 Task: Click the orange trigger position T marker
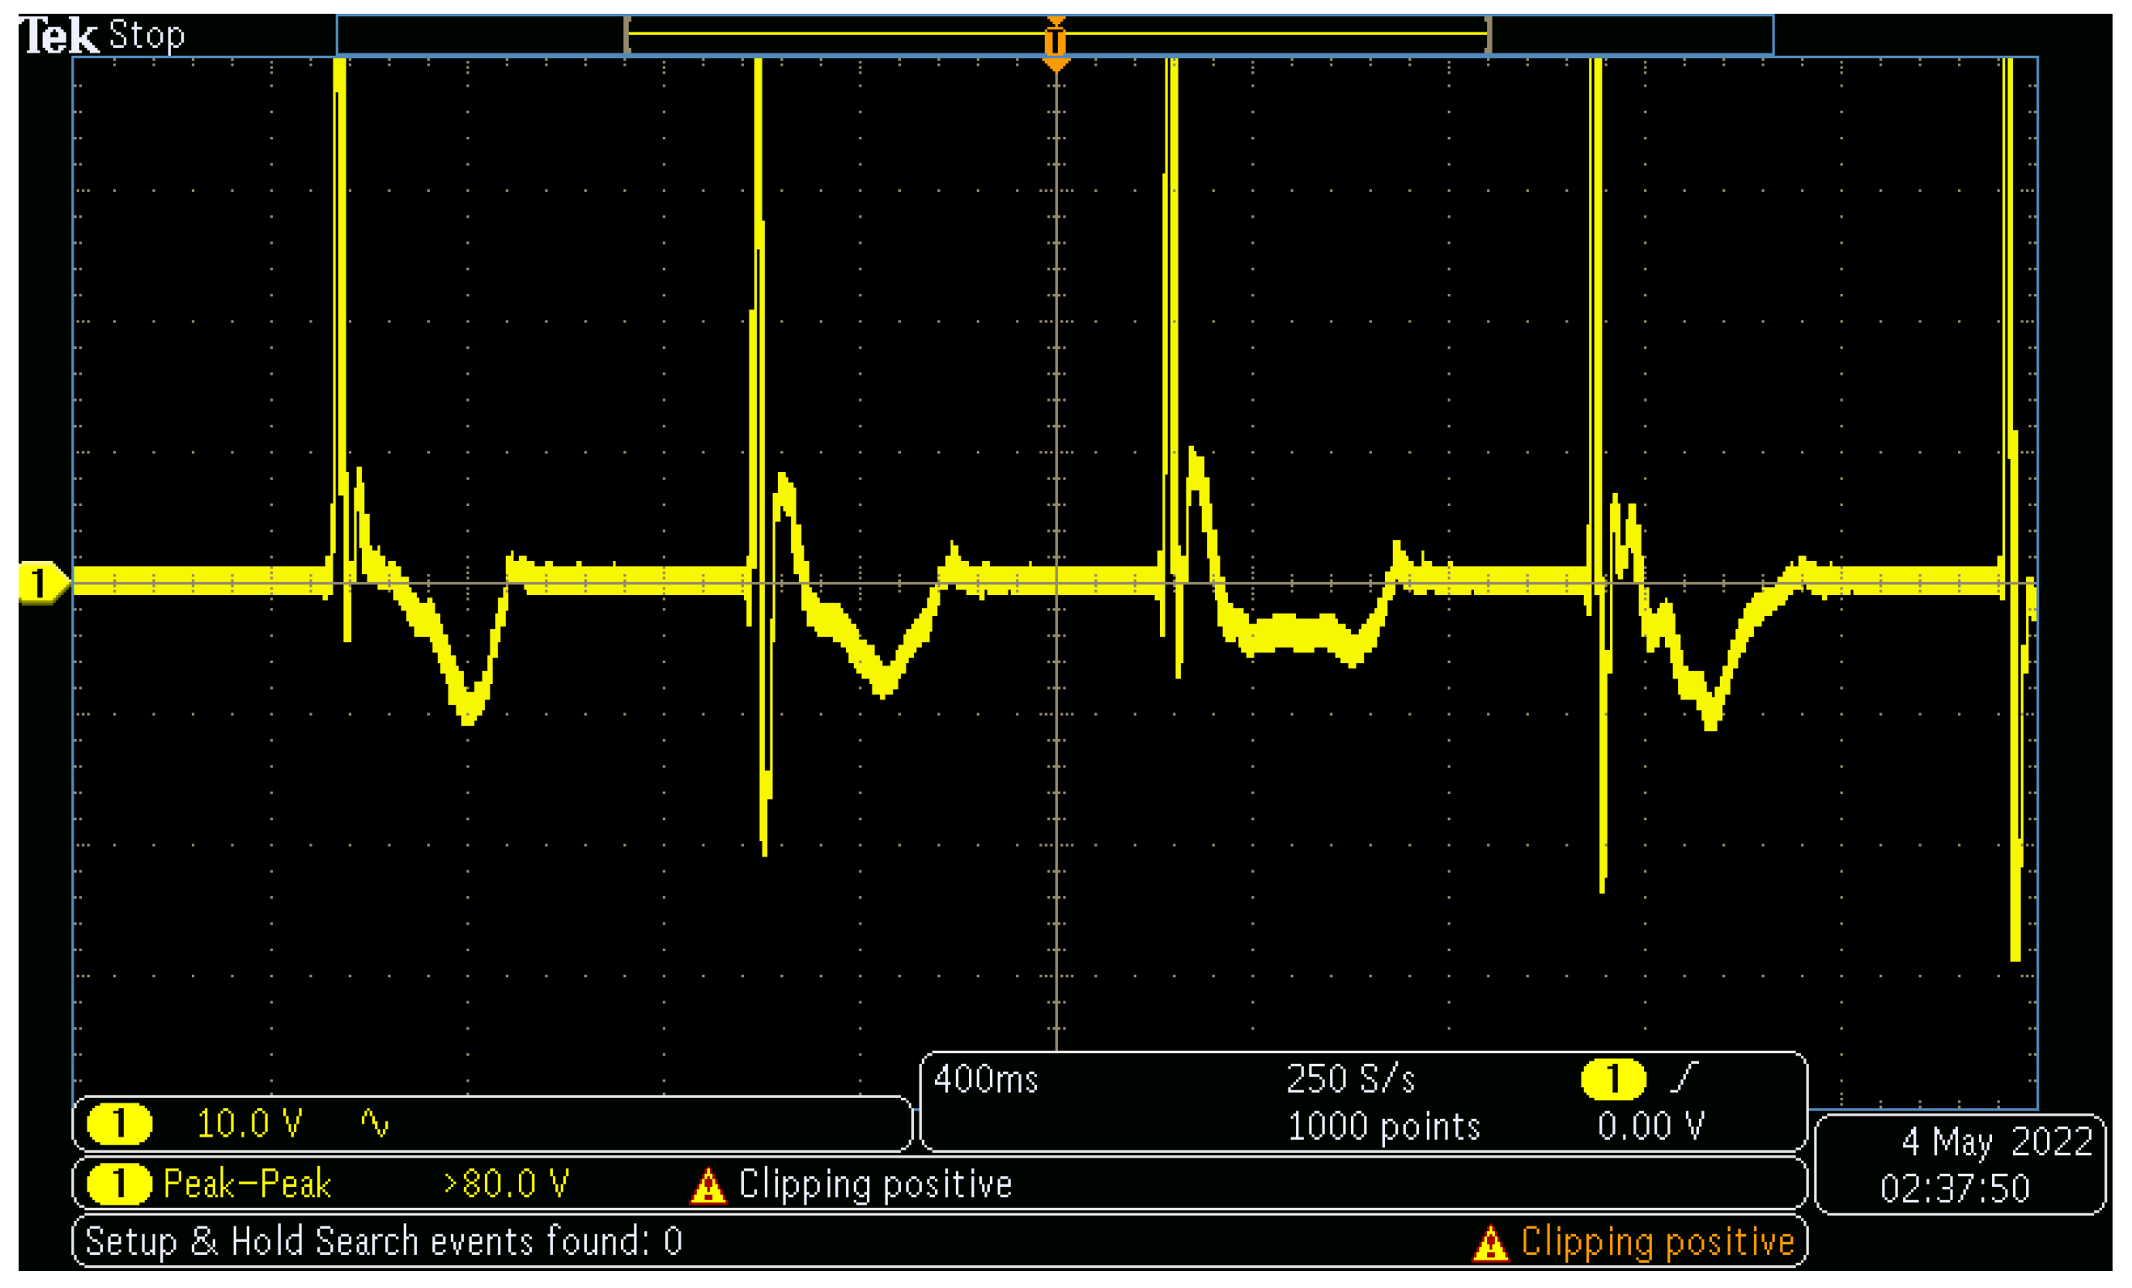click(1055, 41)
